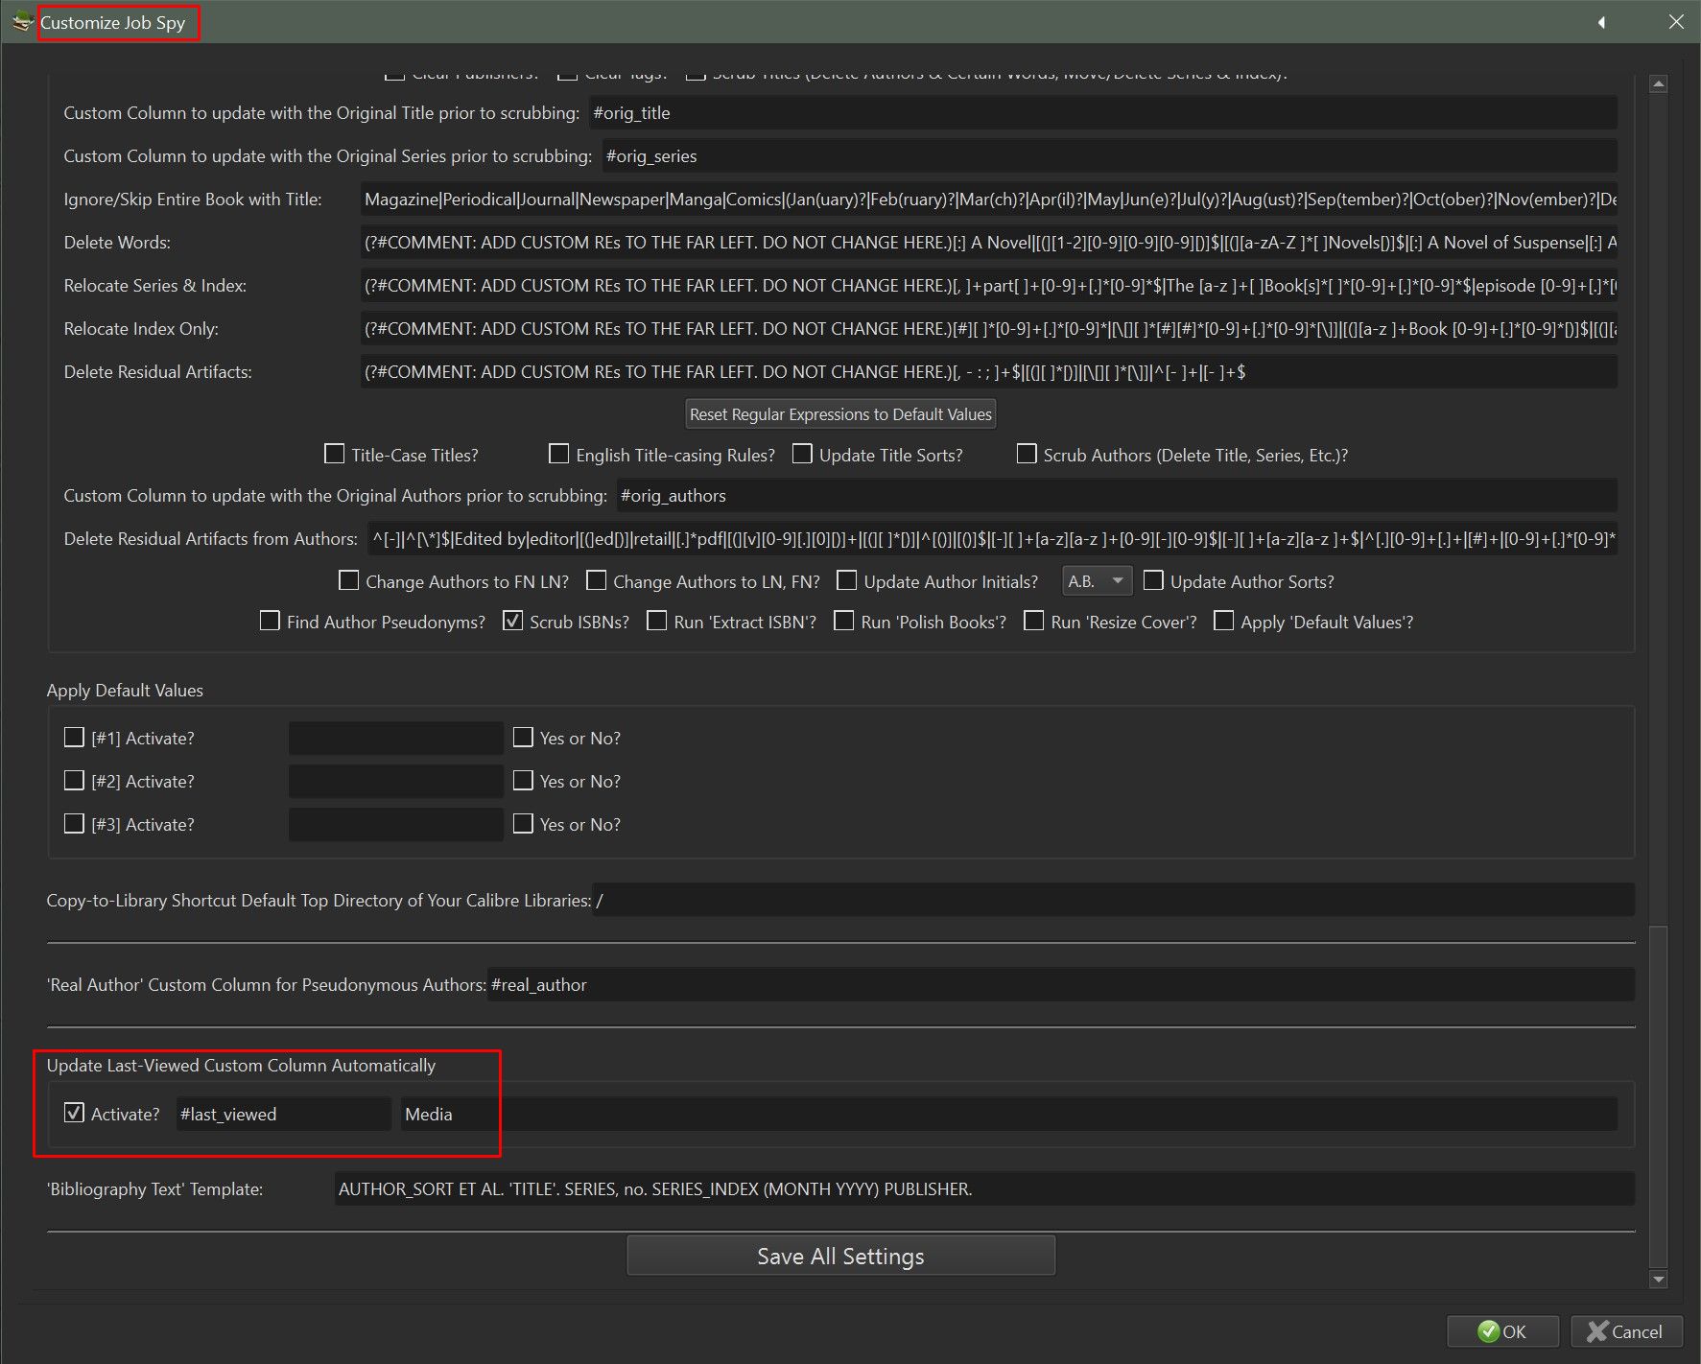Image resolution: width=1701 pixels, height=1364 pixels.
Task: Enable Run 'Extract ISBN' checkbox
Action: coord(657,622)
